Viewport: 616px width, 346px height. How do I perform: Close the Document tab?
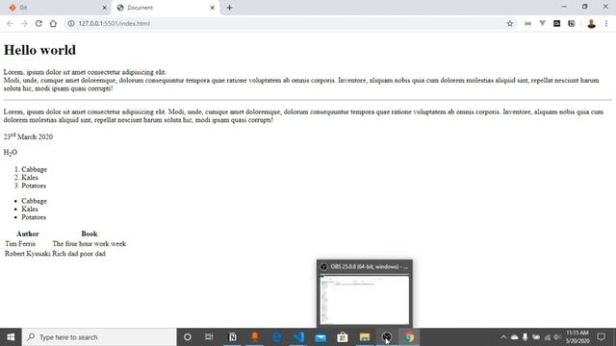point(212,8)
